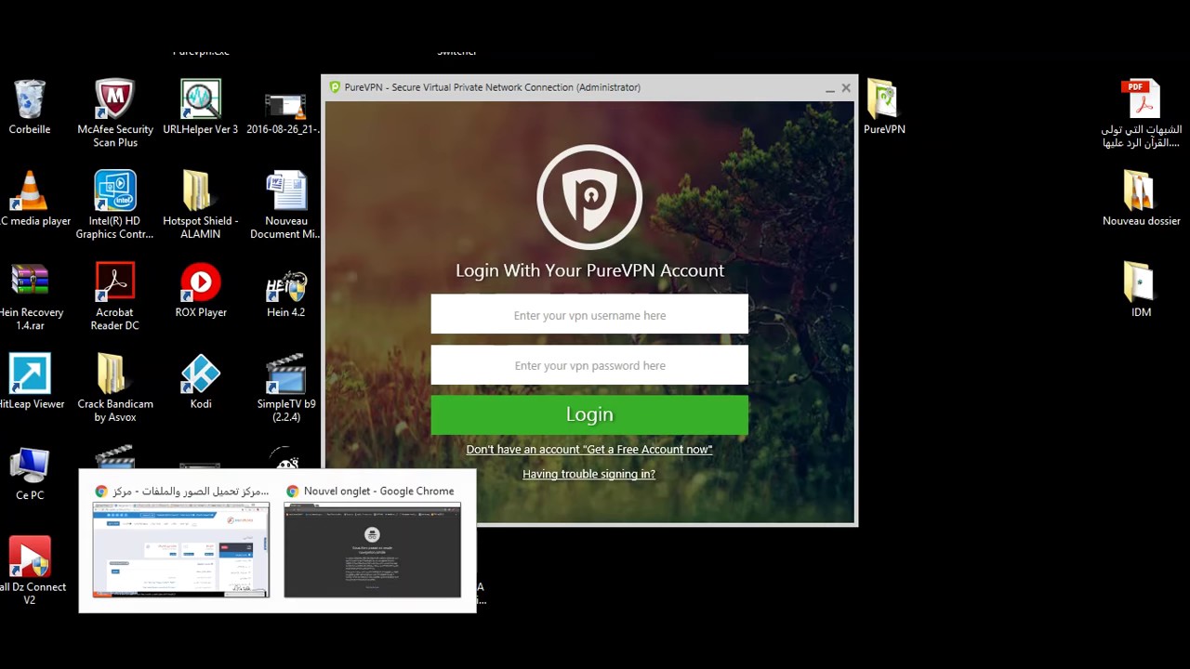This screenshot has height=669, width=1190.
Task: Launch All Dz Connect V2 shortcut
Action: tap(30, 557)
